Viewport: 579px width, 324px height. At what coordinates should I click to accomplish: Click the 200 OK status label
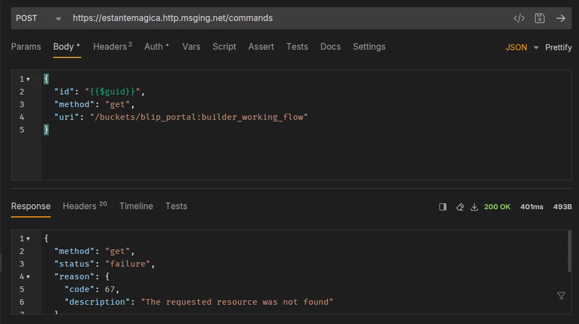click(497, 207)
